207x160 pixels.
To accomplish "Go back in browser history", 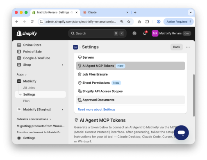I will [x=17, y=22].
